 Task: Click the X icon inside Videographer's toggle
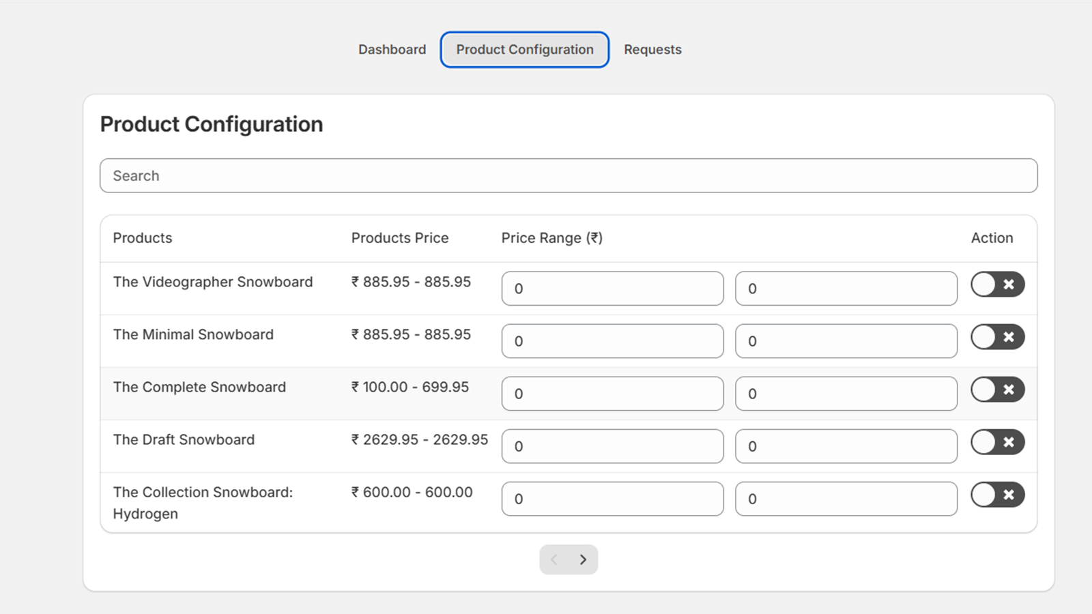coord(1008,284)
